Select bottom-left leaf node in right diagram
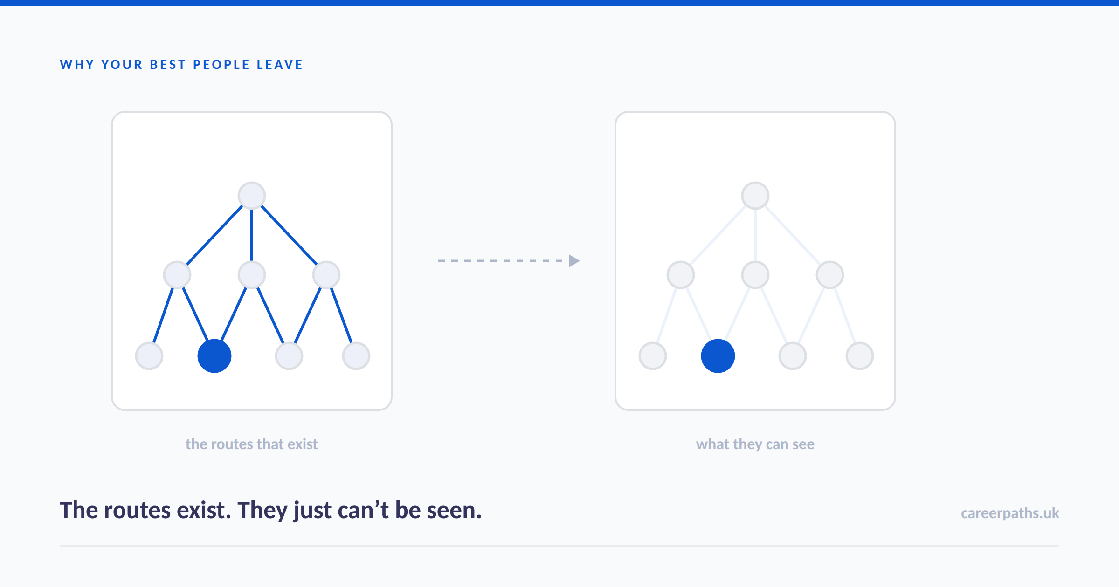Viewport: 1119px width, 587px height. click(653, 356)
